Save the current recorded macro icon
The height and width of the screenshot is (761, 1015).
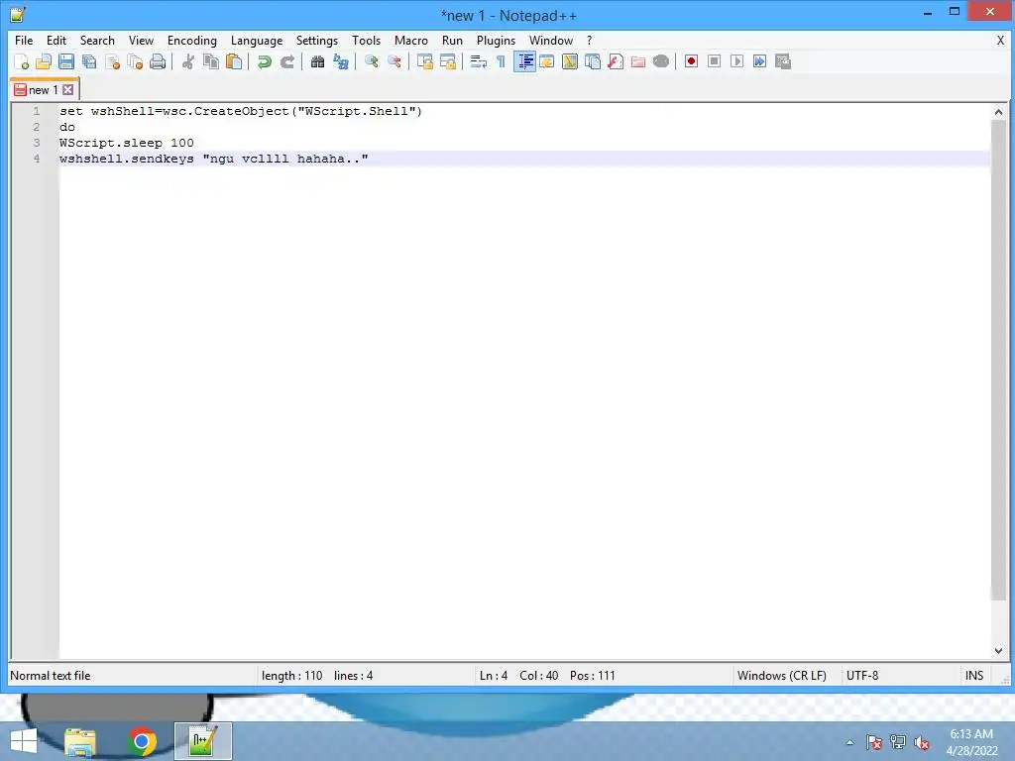coord(783,61)
